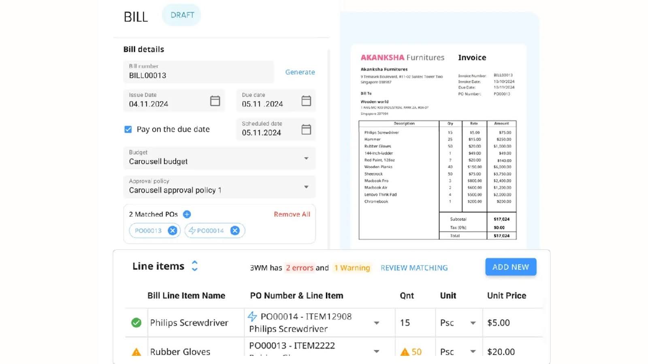The height and width of the screenshot is (364, 648).
Task: Uncheck Pay on the due date
Action: click(x=128, y=129)
